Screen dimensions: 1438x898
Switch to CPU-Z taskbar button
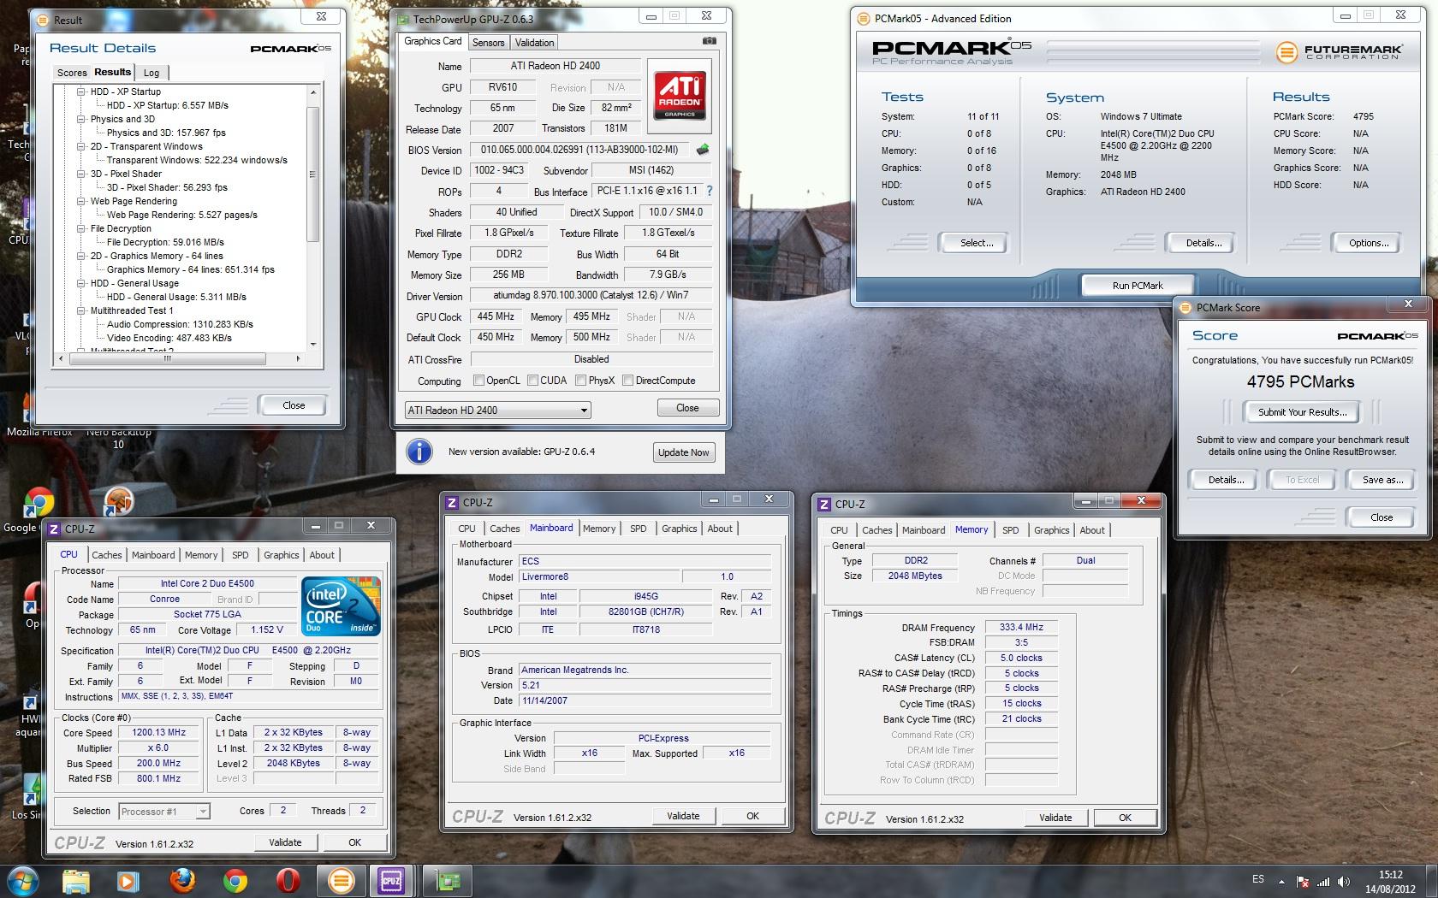392,880
